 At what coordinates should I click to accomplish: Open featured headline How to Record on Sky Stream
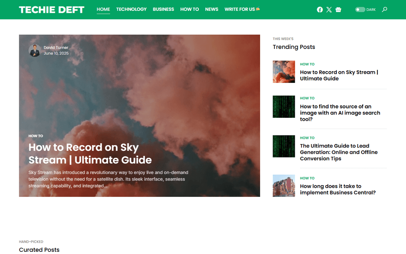coord(90,154)
